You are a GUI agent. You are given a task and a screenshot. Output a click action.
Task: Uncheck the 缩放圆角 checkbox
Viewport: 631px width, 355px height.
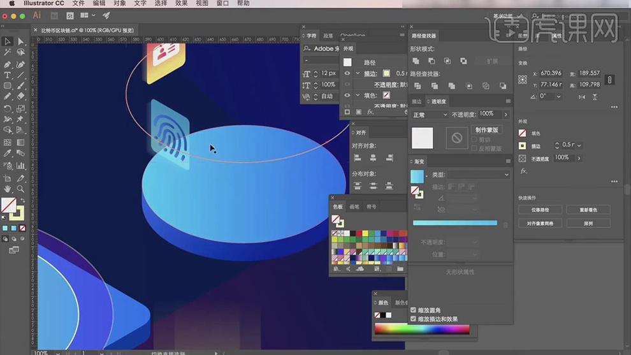(414, 310)
